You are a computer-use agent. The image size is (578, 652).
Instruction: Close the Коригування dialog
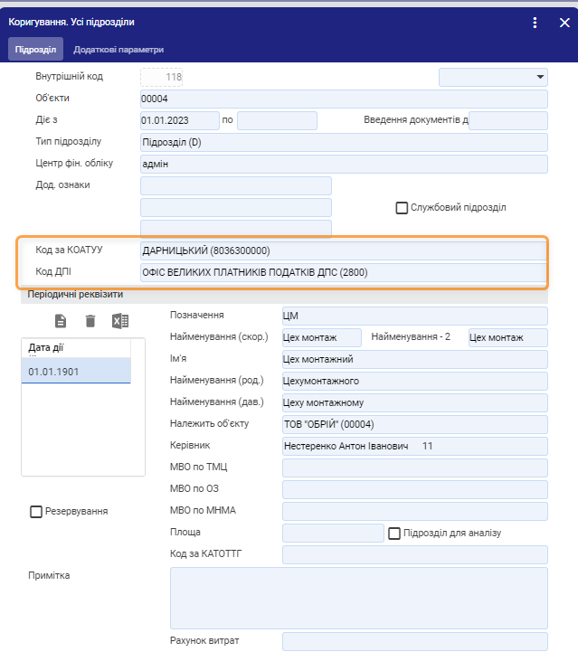pos(564,23)
